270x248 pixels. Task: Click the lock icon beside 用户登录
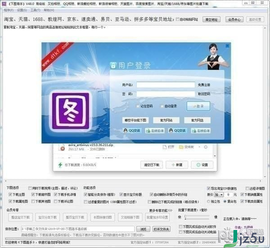point(113,65)
